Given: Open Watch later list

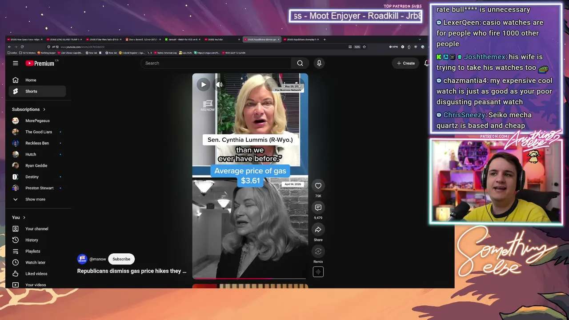Looking at the screenshot, I should [37, 263].
